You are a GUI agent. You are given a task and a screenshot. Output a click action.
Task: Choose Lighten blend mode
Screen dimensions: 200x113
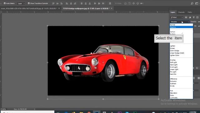point(181,46)
